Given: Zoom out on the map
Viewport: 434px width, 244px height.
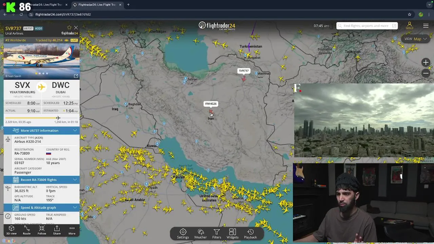Looking at the screenshot, I should [x=426, y=73].
